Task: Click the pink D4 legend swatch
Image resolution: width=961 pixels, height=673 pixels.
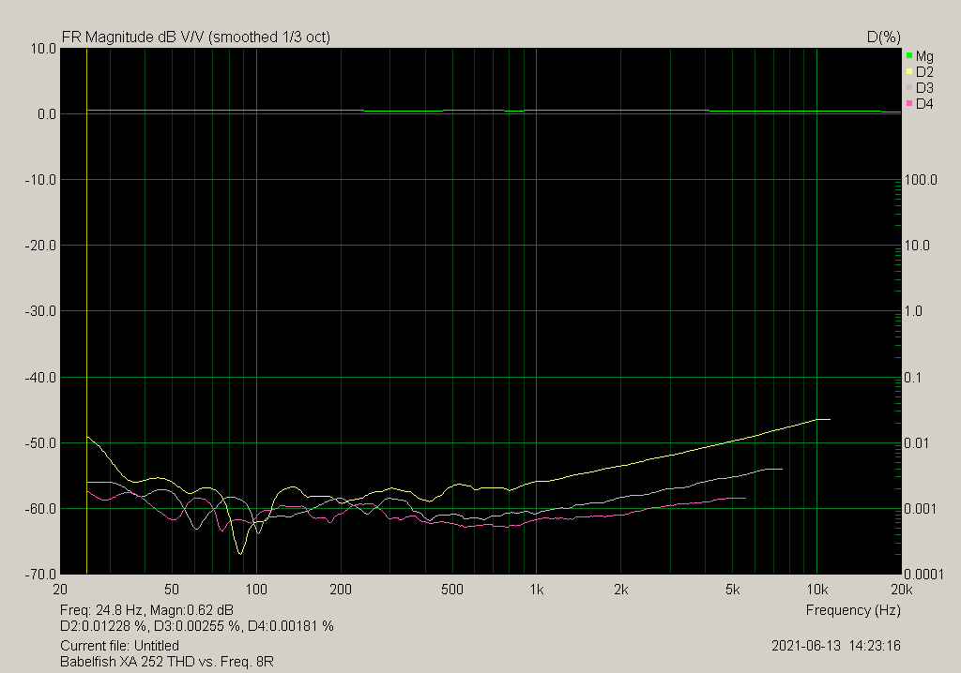Action: pyautogui.click(x=909, y=103)
